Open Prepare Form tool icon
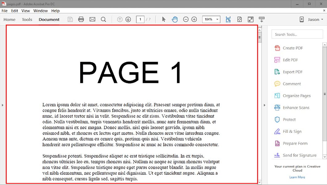The image size is (327, 185). [x=277, y=143]
